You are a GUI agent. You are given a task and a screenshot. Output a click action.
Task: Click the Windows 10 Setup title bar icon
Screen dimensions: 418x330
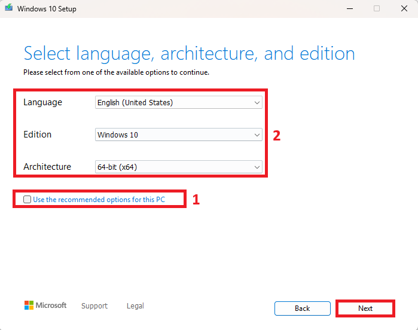[9, 8]
